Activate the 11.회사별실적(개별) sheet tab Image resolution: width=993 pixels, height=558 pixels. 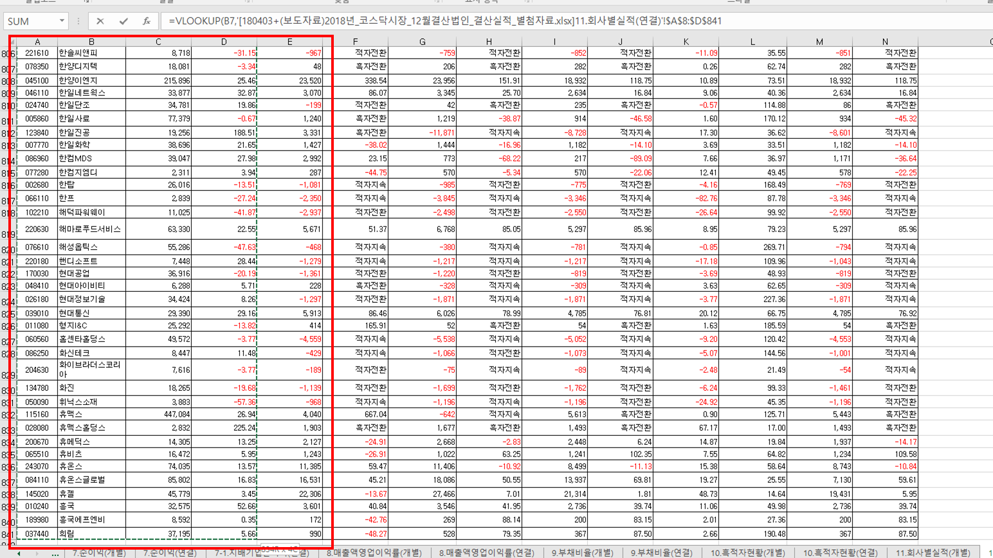click(x=933, y=553)
